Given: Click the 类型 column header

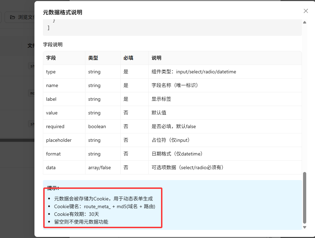Looking at the screenshot, I should pos(93,58).
